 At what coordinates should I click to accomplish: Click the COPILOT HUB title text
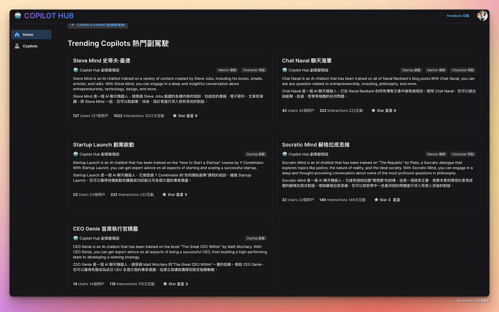point(49,16)
